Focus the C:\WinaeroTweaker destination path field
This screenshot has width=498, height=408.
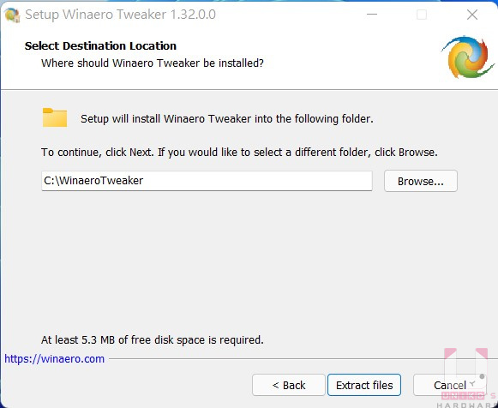tap(207, 181)
